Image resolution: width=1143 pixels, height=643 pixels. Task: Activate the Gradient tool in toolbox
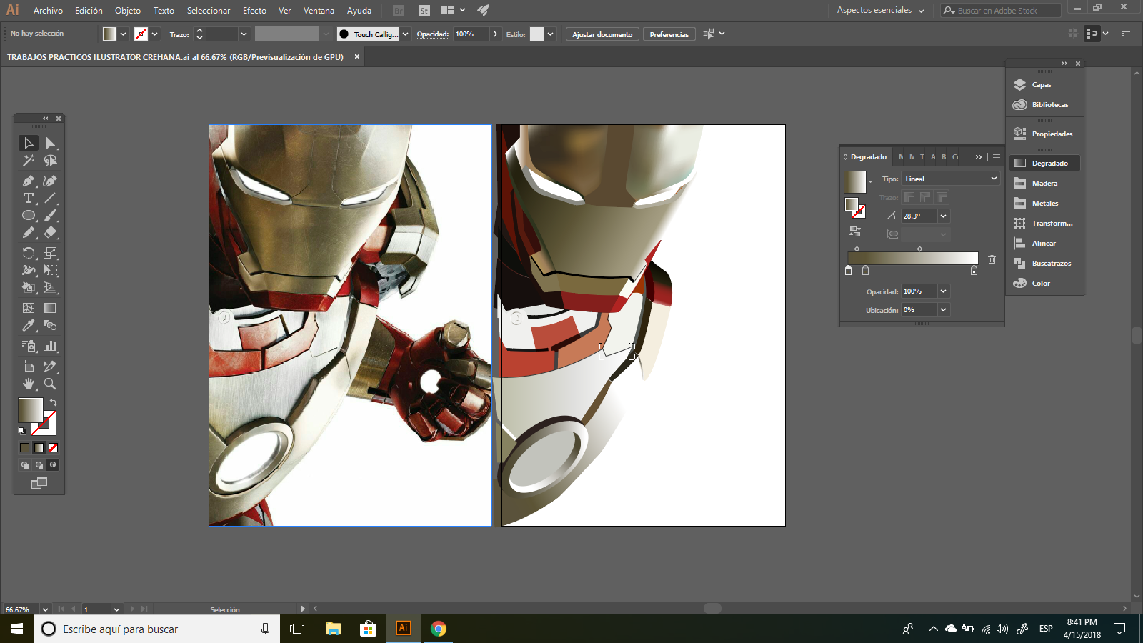50,308
